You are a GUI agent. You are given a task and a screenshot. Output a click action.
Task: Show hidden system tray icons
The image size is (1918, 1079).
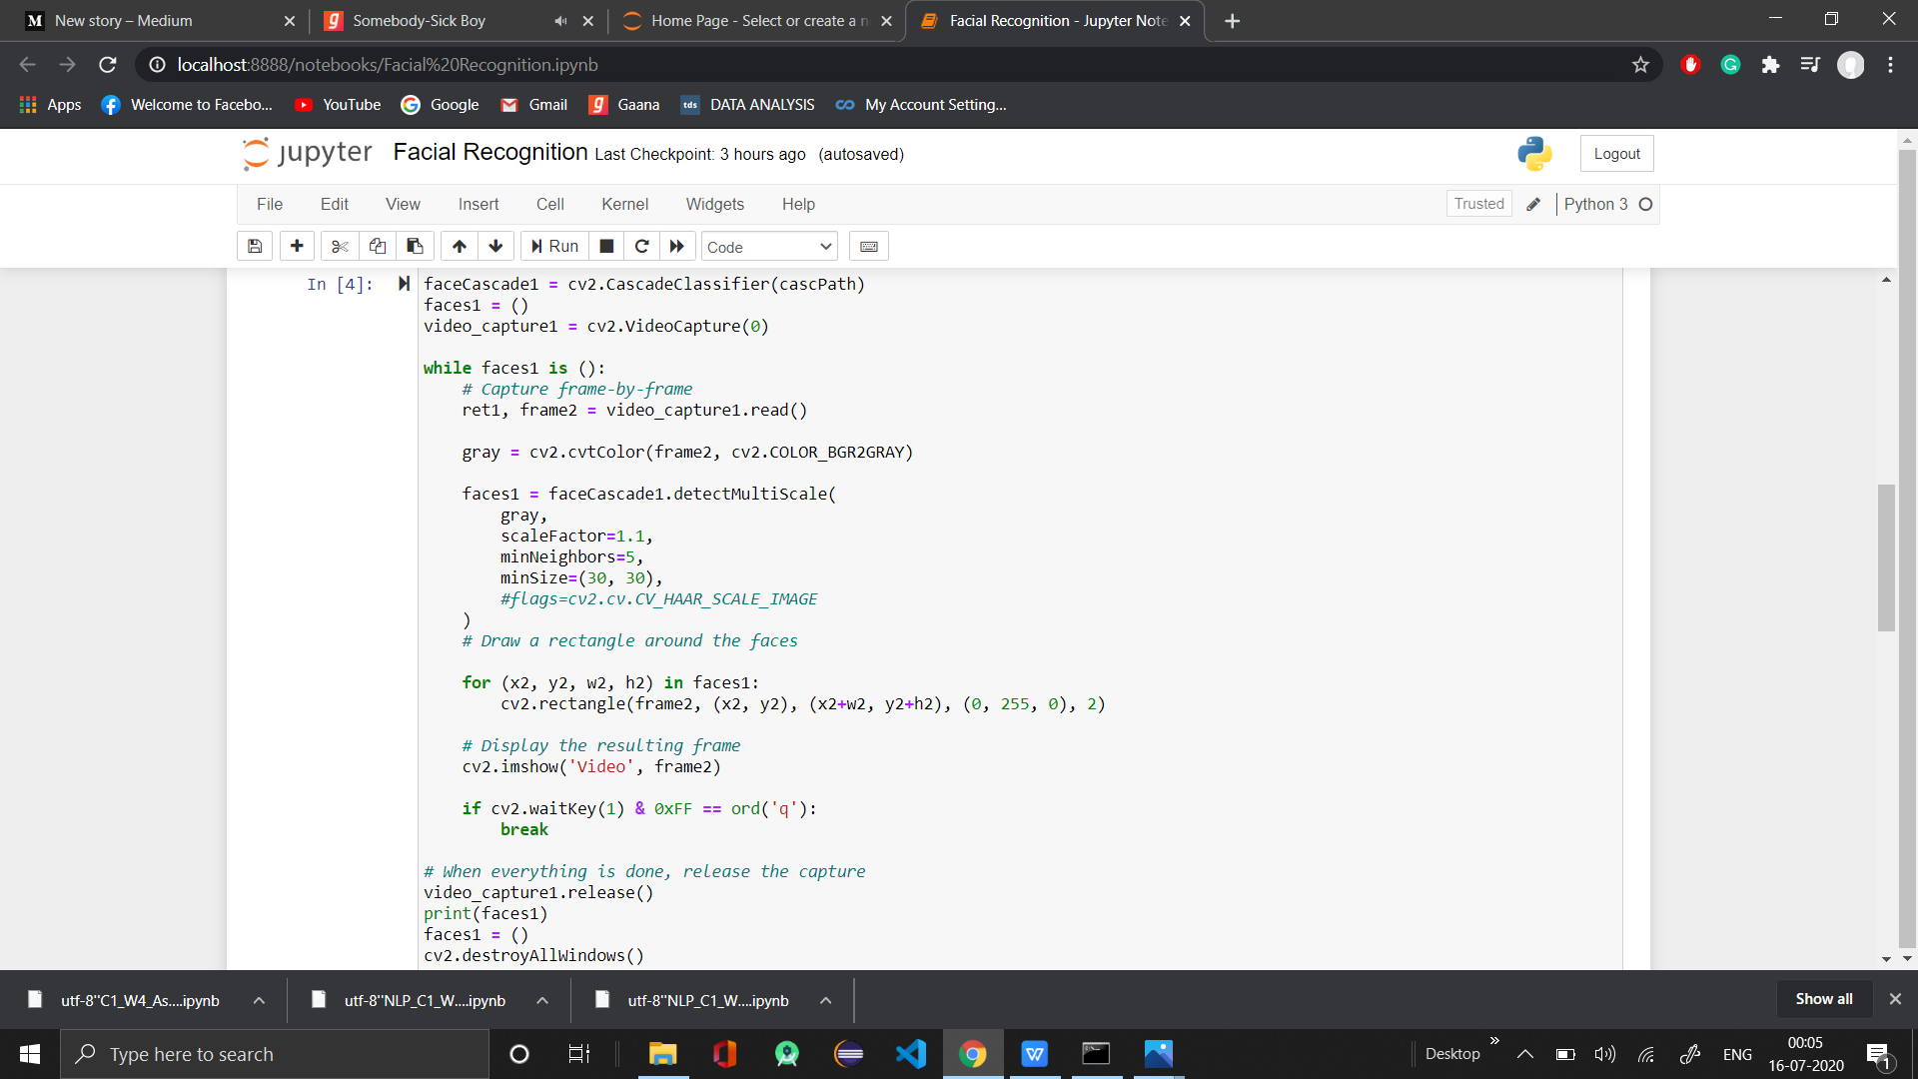(x=1525, y=1054)
